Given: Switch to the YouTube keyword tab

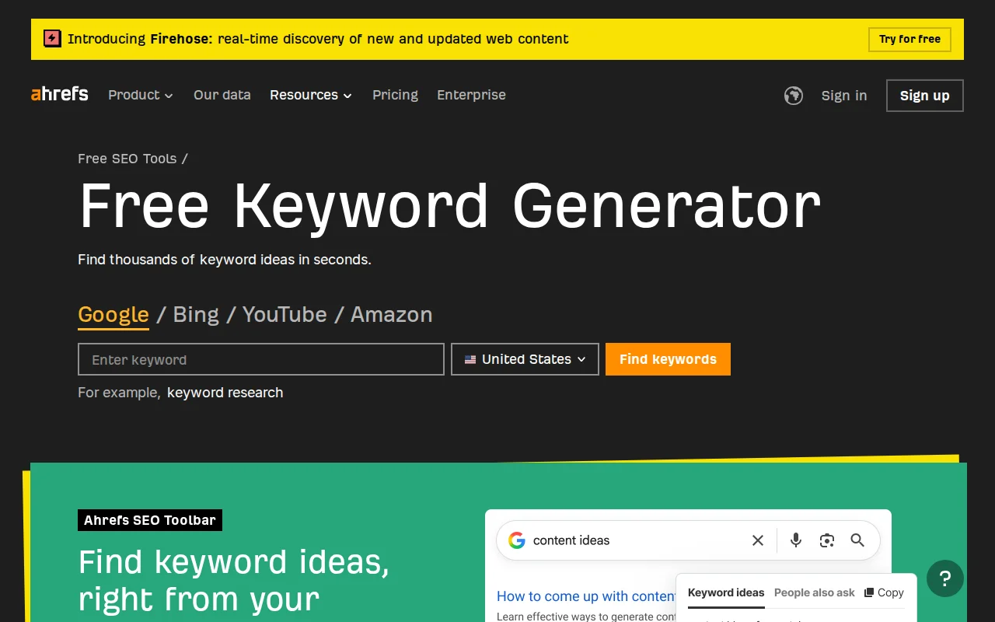Looking at the screenshot, I should point(285,314).
